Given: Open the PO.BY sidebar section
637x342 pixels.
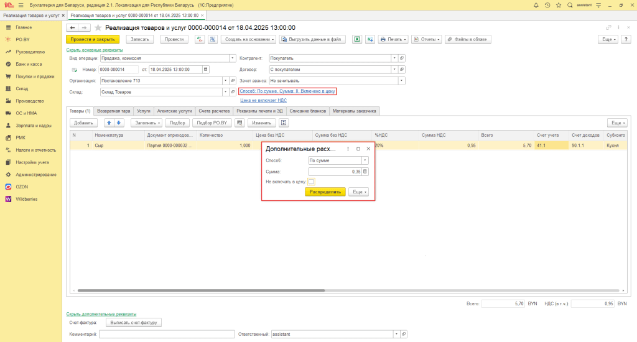Looking at the screenshot, I should click(x=22, y=39).
